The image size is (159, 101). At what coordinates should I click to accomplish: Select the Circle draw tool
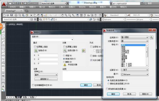[x=3, y=45]
